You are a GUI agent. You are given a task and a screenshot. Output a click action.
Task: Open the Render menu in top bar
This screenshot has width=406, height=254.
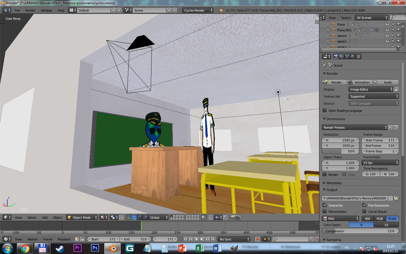point(30,10)
